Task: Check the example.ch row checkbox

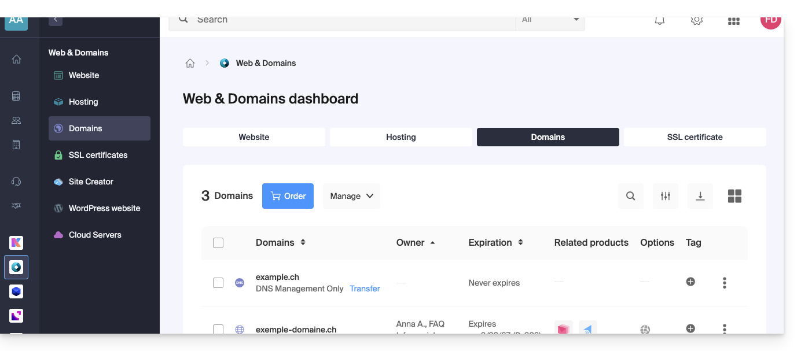Action: point(218,283)
